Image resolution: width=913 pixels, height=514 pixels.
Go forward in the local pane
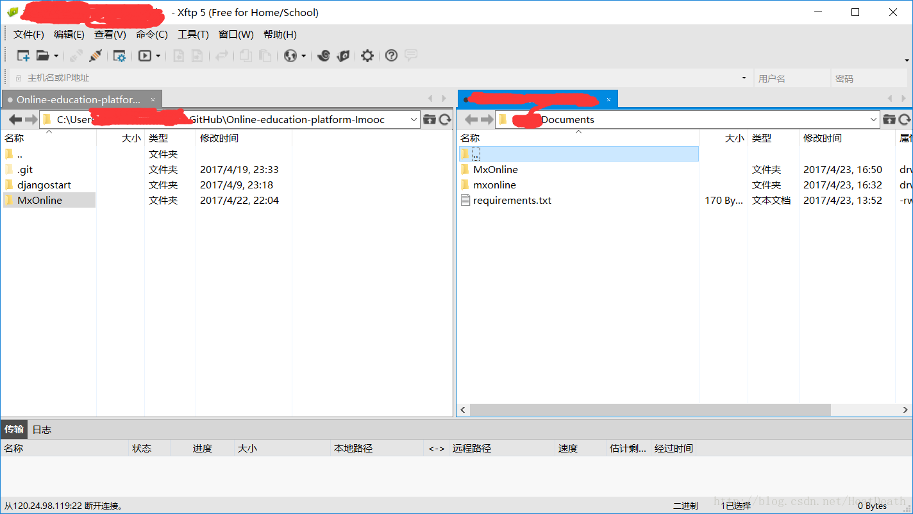31,120
